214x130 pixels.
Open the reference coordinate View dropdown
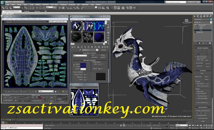click(x=50, y=7)
